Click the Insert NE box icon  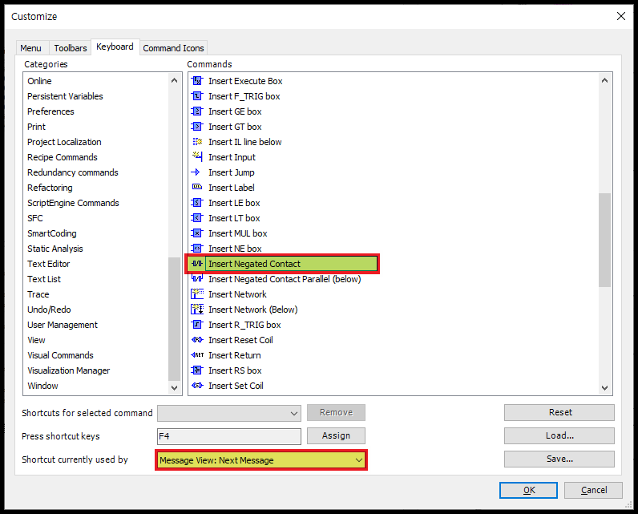[x=197, y=249]
